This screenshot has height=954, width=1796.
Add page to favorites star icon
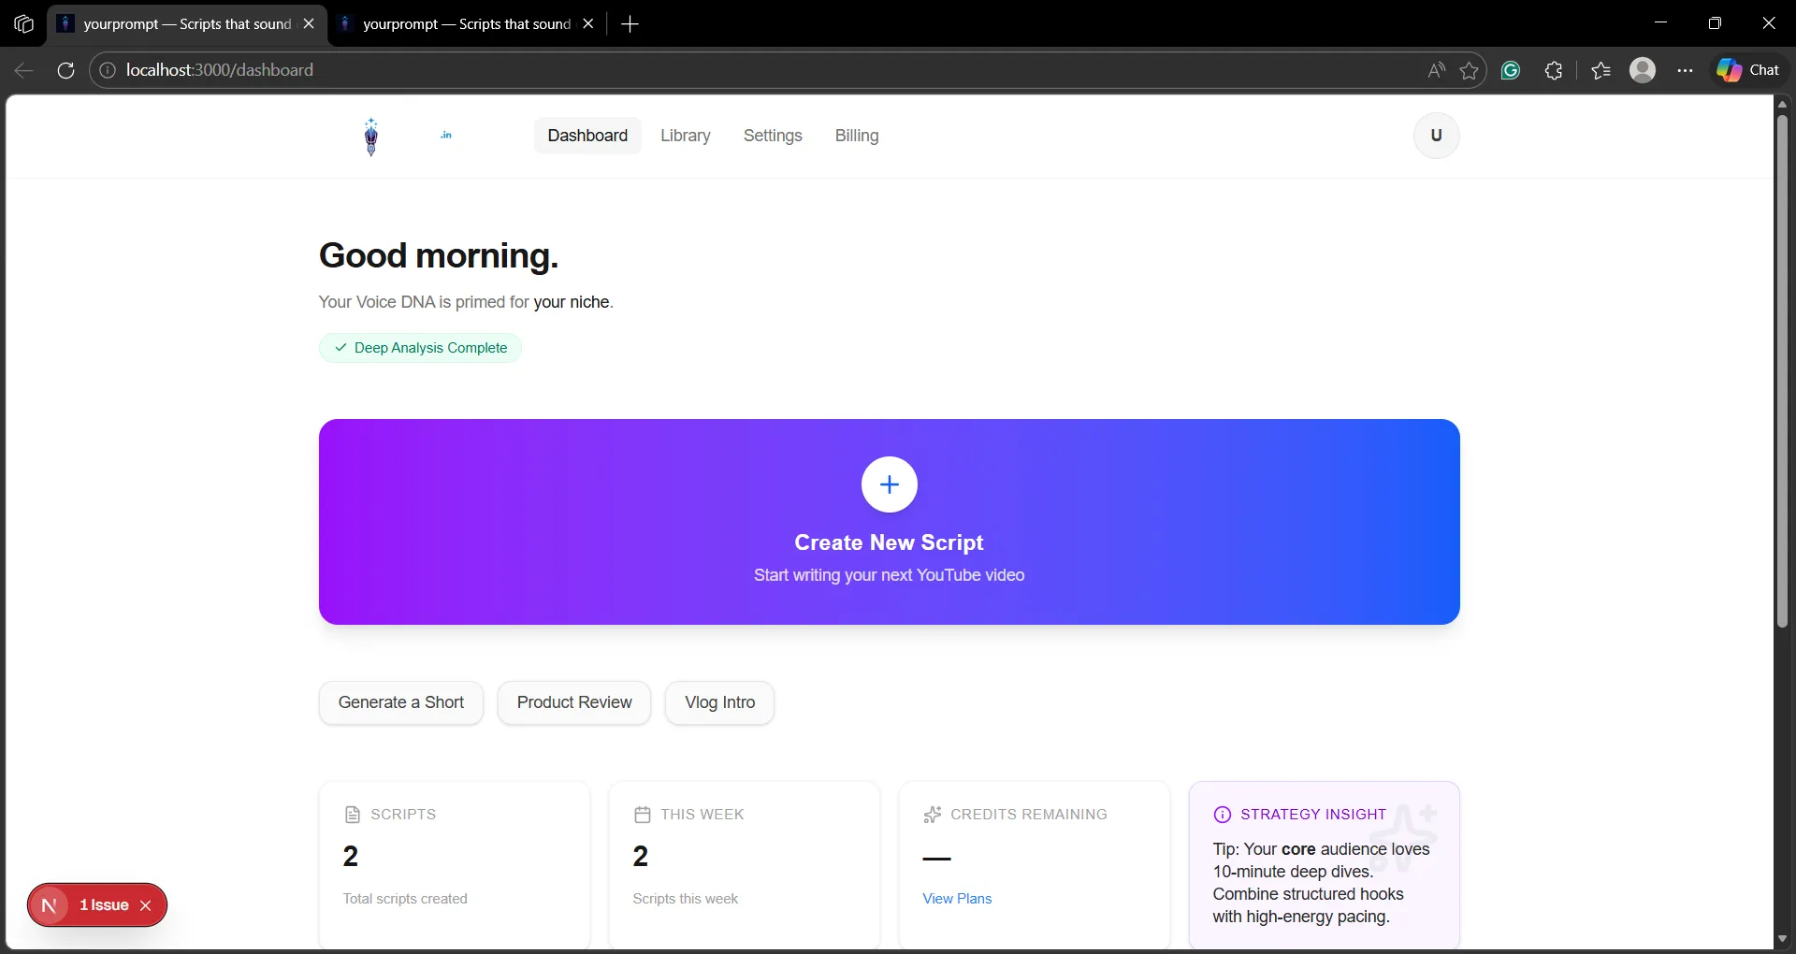[1470, 70]
